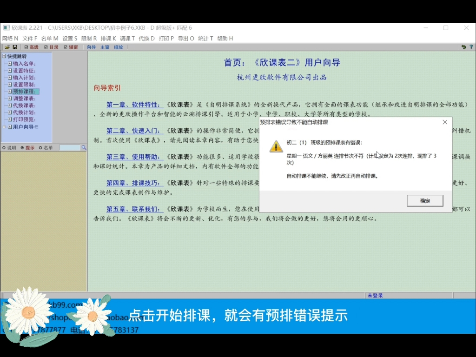476x357 pixels.
Task: Uncheck the 目录 checkbox
Action: coord(46,47)
